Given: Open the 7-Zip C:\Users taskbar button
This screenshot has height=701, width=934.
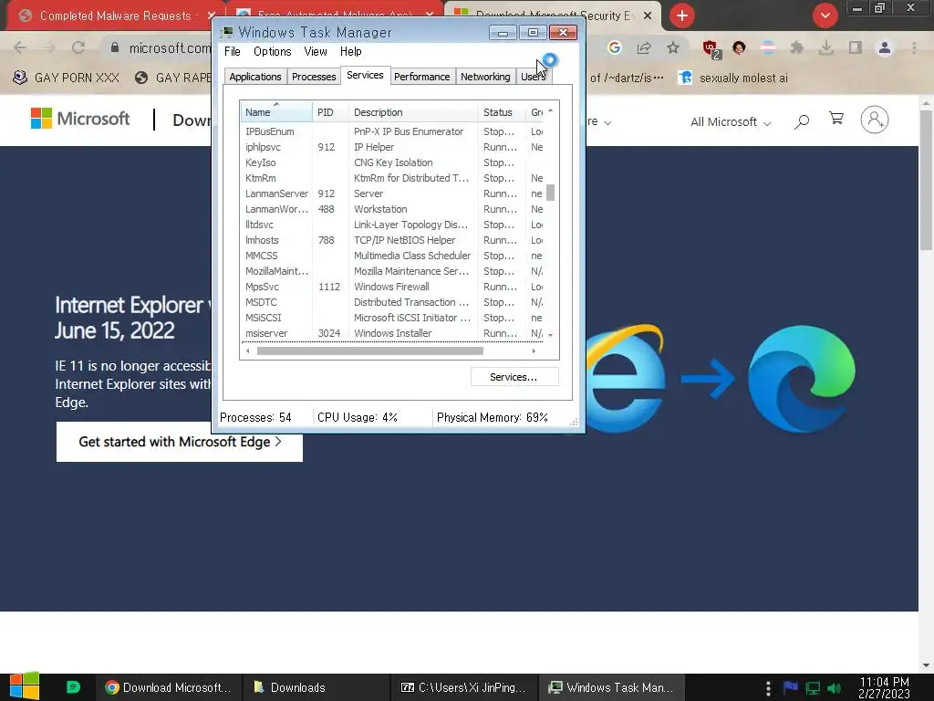Looking at the screenshot, I should [464, 687].
